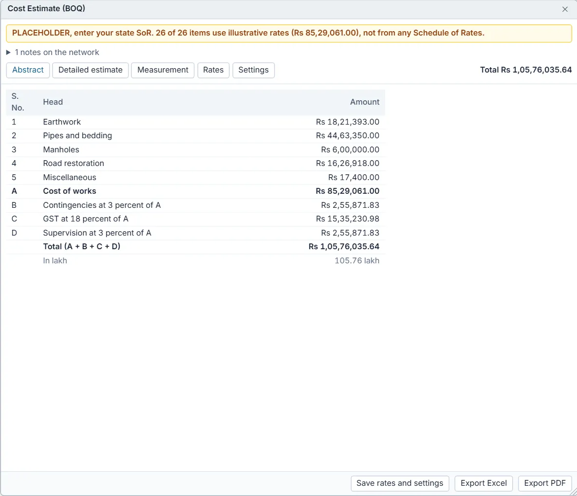The height and width of the screenshot is (496, 577).
Task: Click the 'In lakh' label
Action: [x=55, y=260]
